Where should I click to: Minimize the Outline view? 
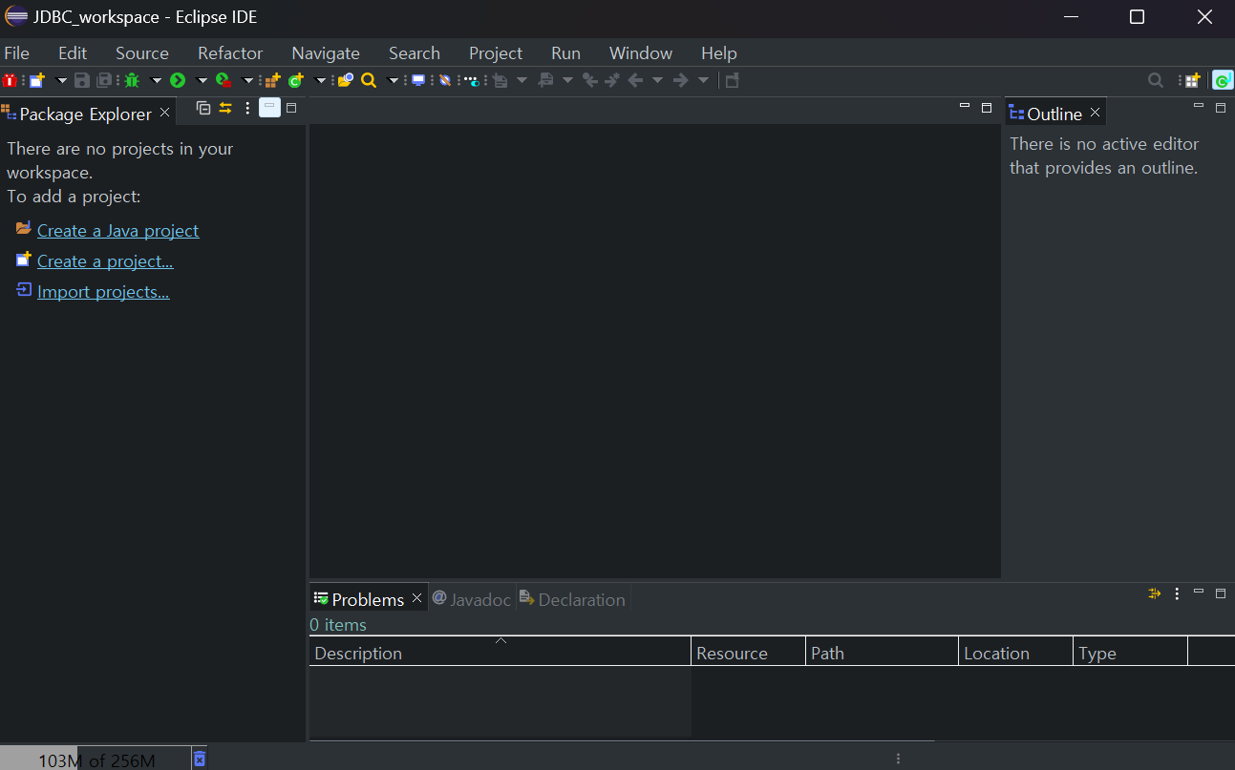click(x=1199, y=107)
